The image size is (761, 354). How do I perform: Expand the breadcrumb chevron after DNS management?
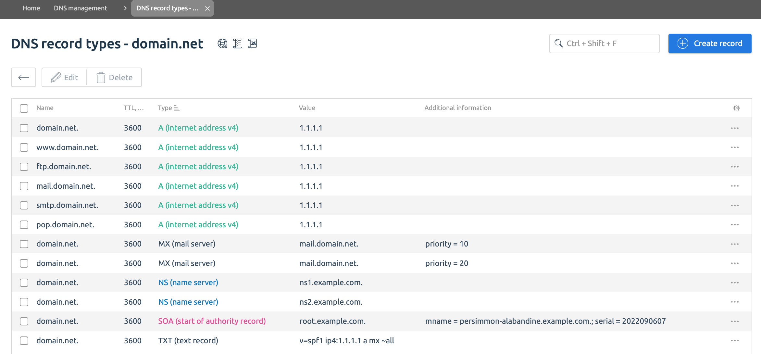click(x=125, y=8)
